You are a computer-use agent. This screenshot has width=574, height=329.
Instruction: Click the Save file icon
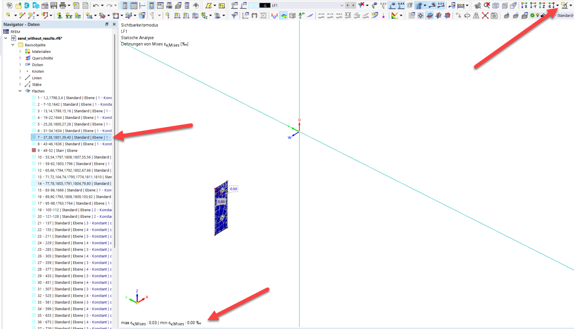[54, 5]
